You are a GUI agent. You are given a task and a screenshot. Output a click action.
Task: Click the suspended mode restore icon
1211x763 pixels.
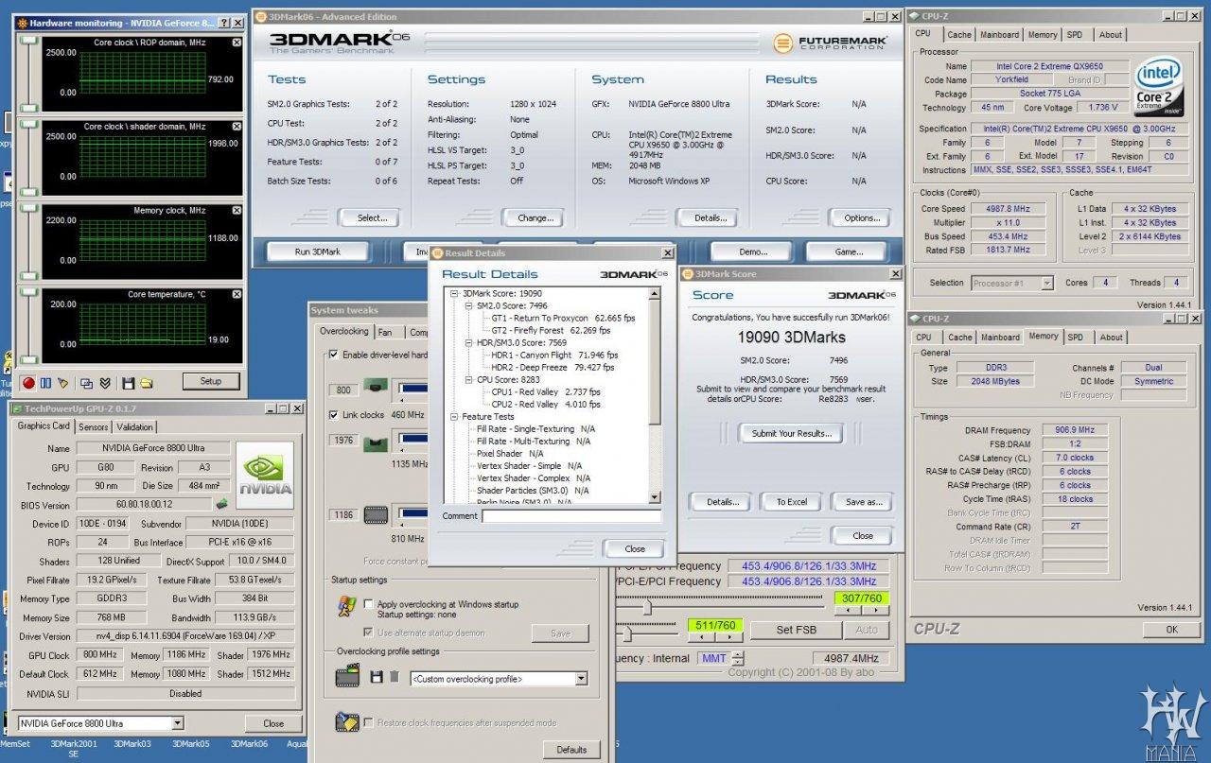click(x=347, y=722)
